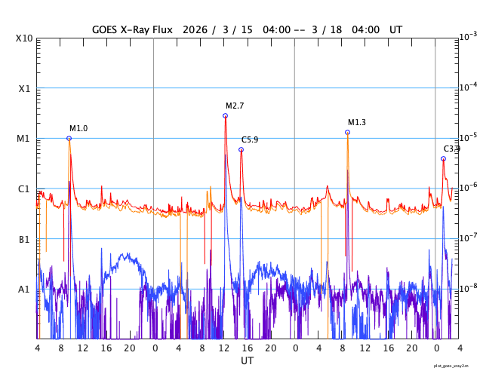Select the C1 flare class axis label

click(x=25, y=188)
